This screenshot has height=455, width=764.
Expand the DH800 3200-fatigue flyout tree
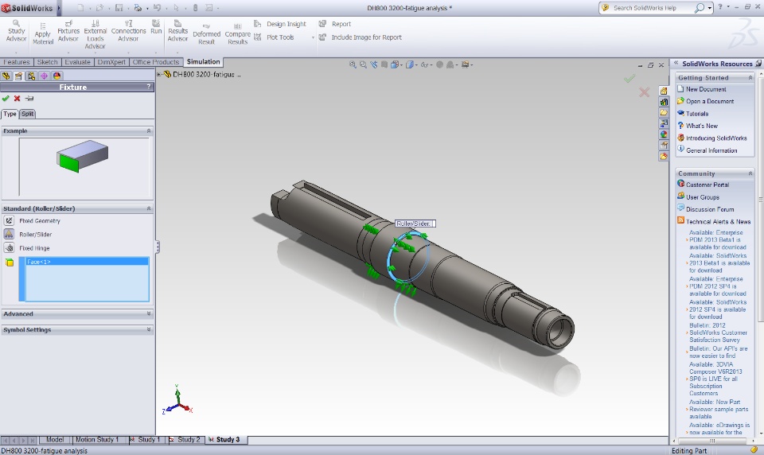pos(159,75)
